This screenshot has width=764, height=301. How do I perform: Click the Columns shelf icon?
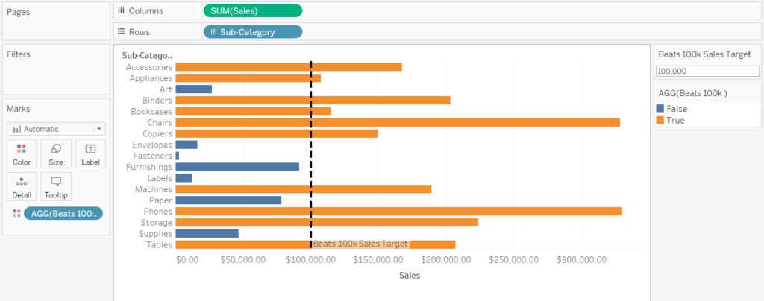(x=122, y=10)
